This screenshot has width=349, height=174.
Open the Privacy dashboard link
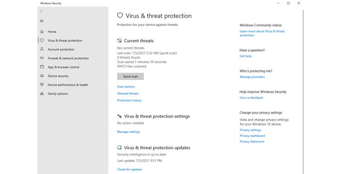252,135
